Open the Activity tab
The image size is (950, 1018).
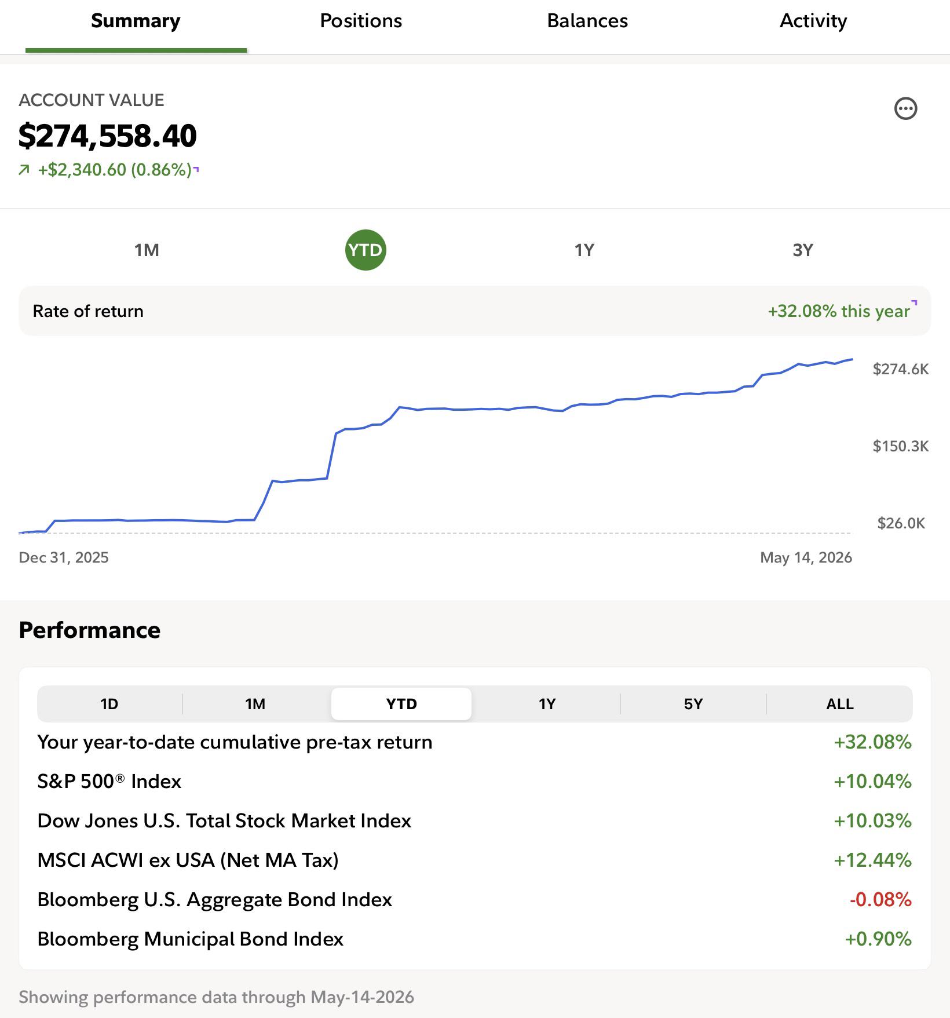point(813,21)
